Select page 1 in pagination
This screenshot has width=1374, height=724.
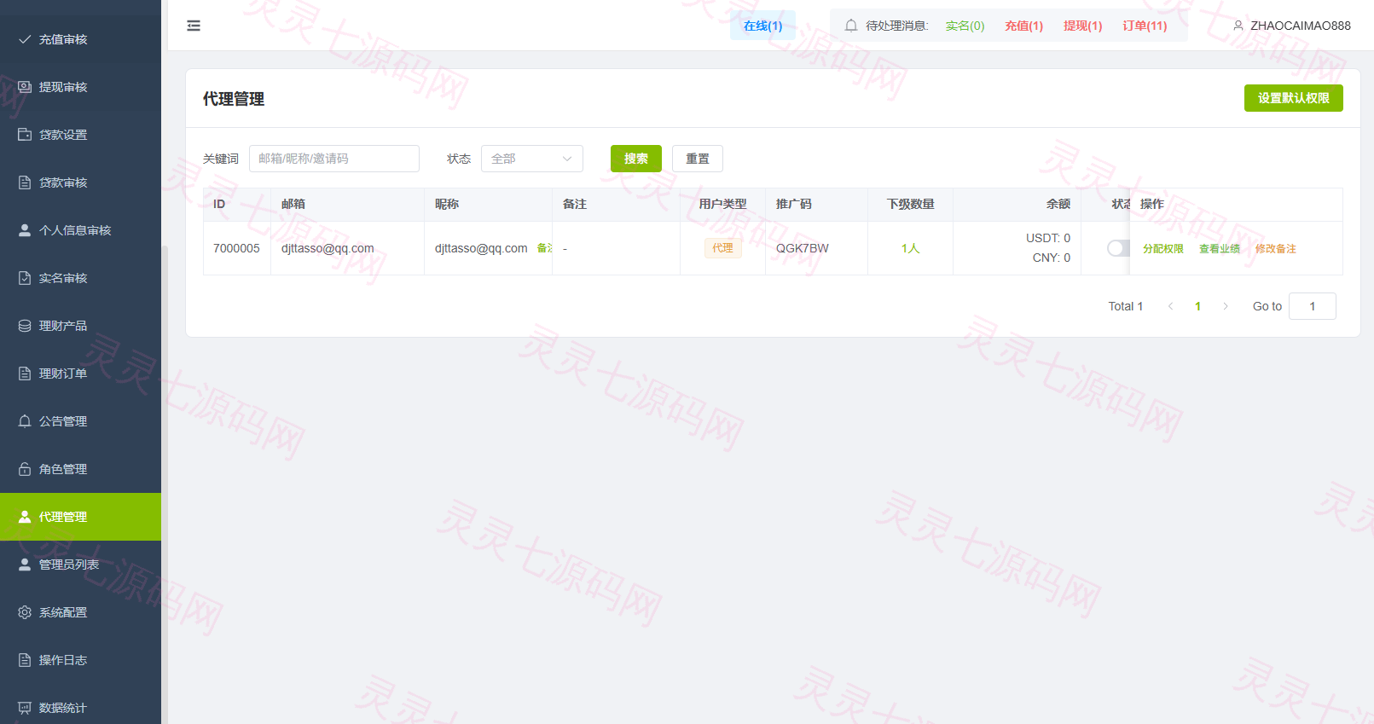click(1198, 306)
